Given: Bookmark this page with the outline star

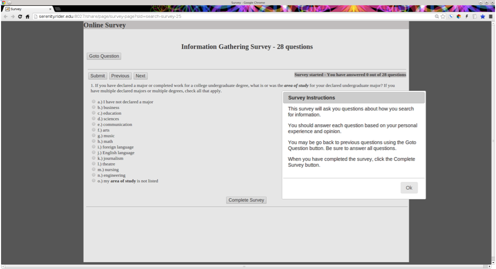Looking at the screenshot, I should (x=443, y=16).
